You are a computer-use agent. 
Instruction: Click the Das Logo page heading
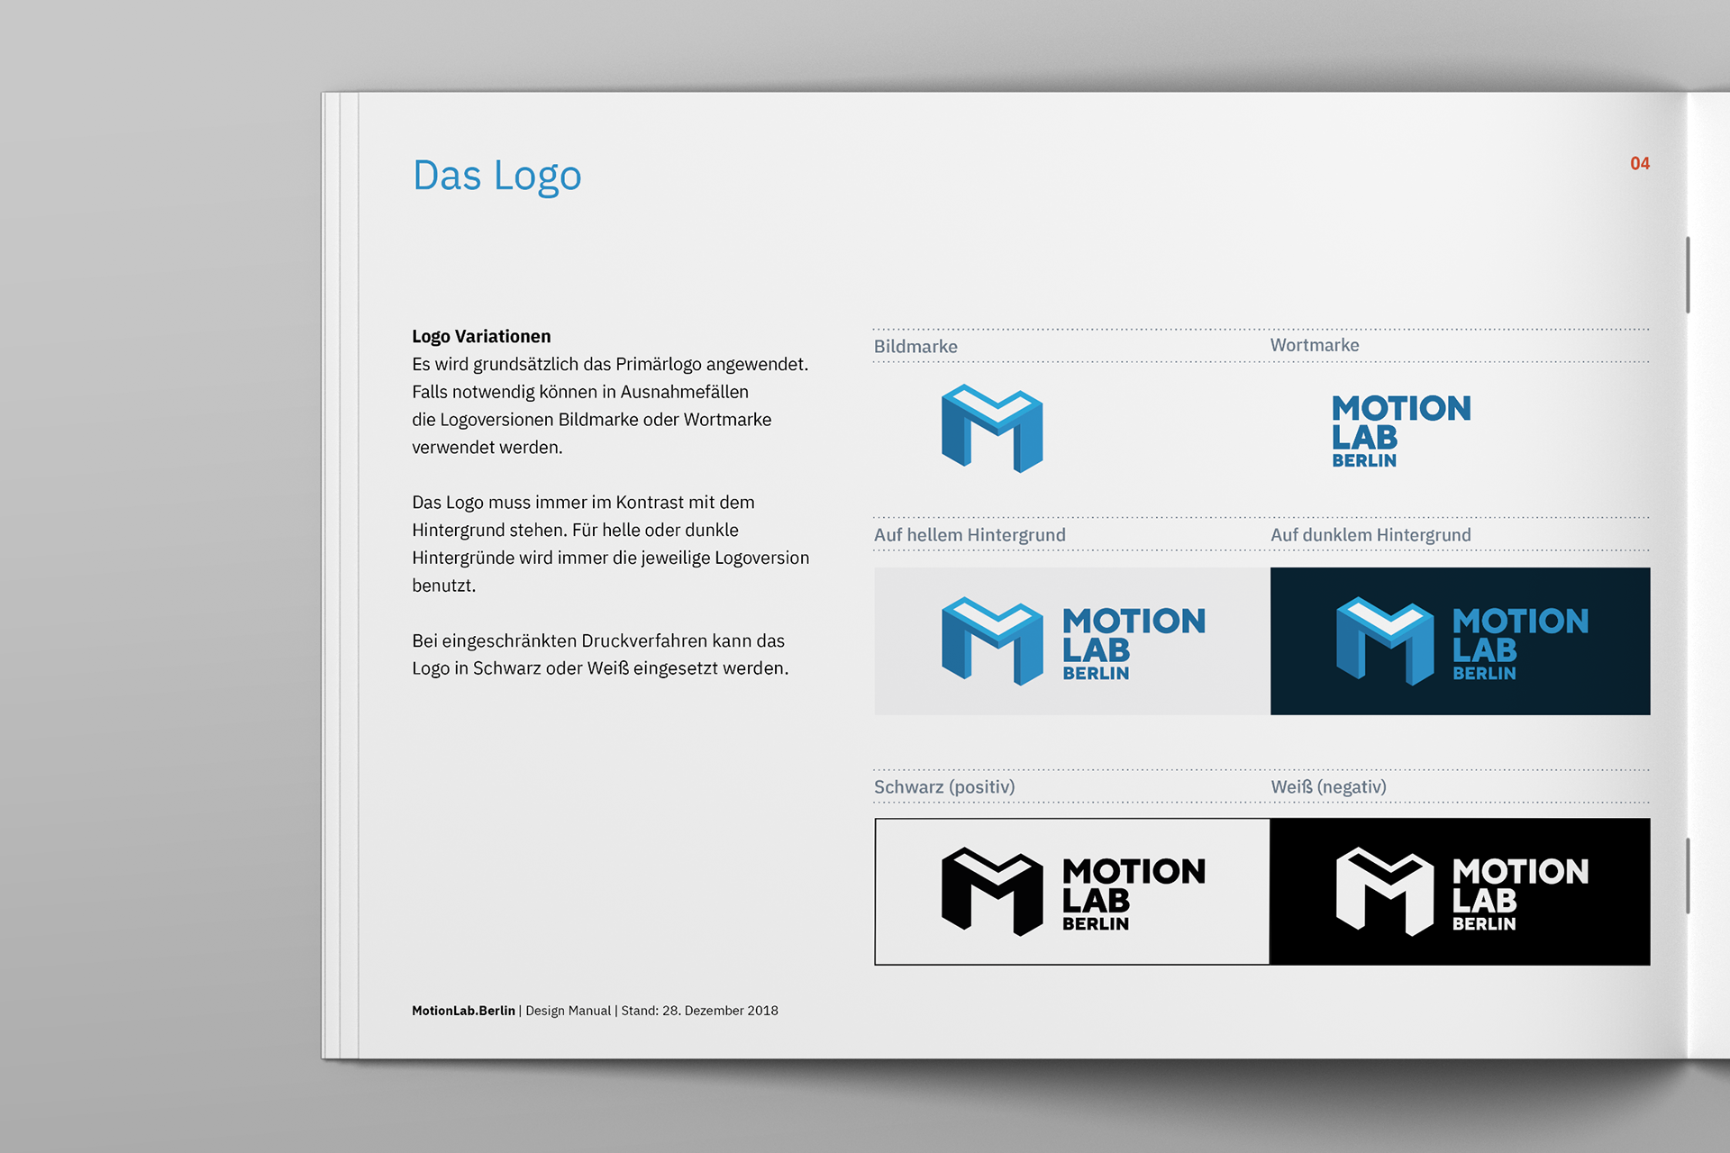click(x=496, y=176)
